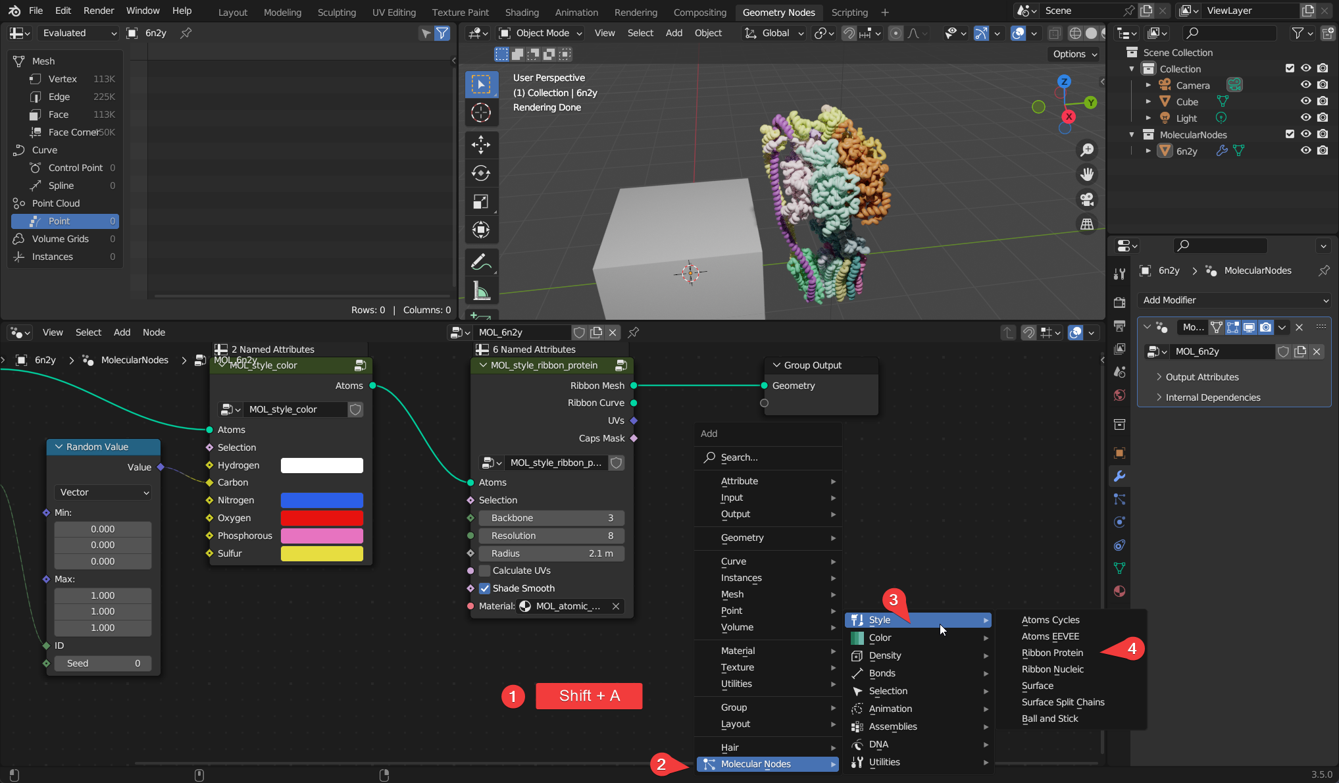Open the Modifiers wrench properties tab

(1119, 476)
